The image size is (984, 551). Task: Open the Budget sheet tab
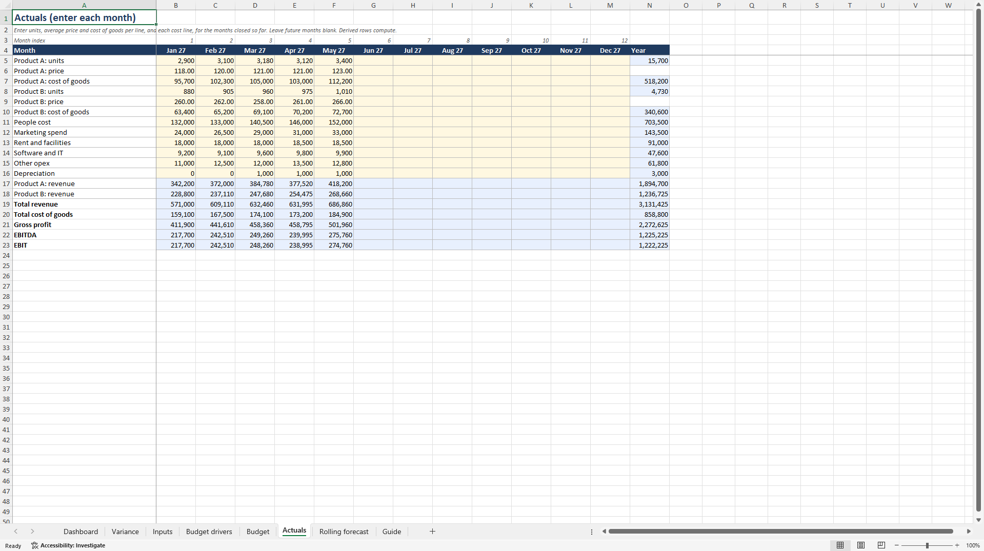click(258, 532)
